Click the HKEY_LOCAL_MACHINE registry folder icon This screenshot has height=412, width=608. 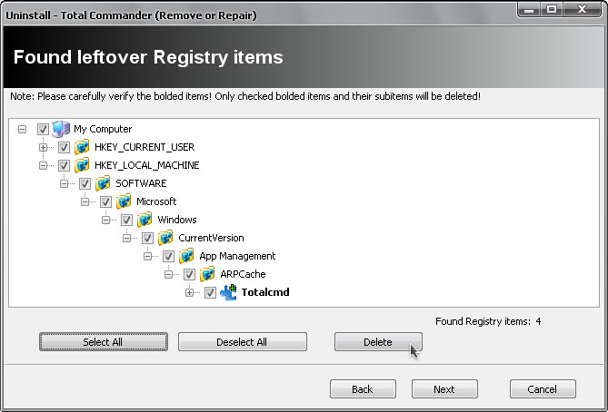point(82,165)
